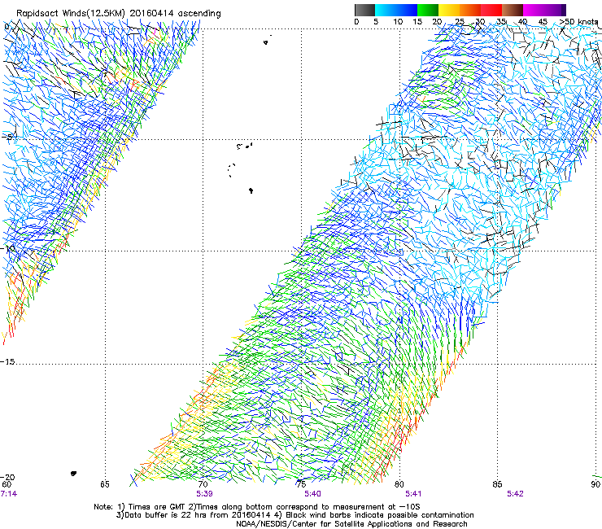Click the gray 0–5 knots legend swatch
Image resolution: width=602 pixels, height=529 pixels.
coord(364,10)
